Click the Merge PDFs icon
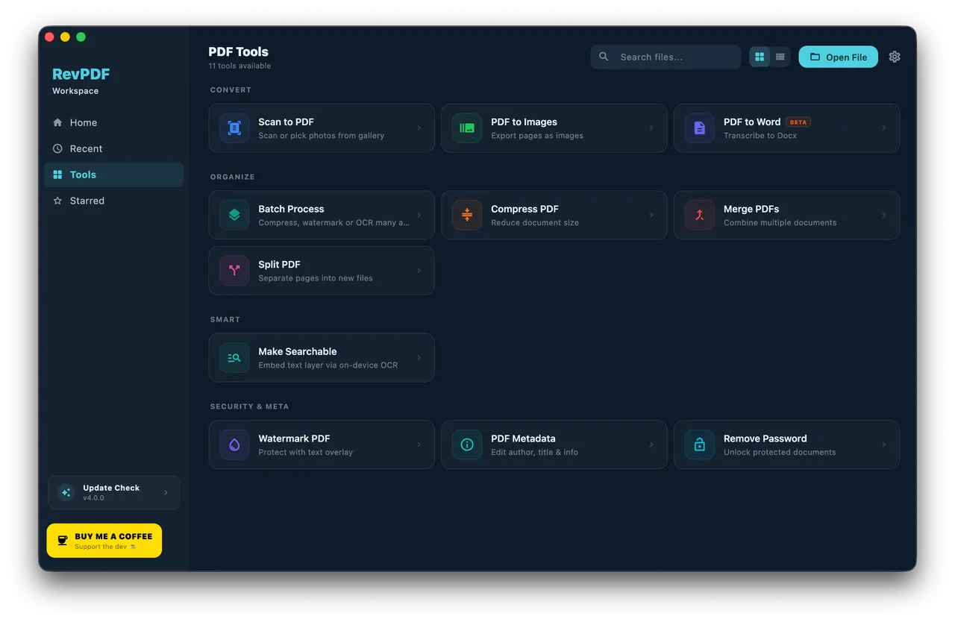 (x=700, y=215)
